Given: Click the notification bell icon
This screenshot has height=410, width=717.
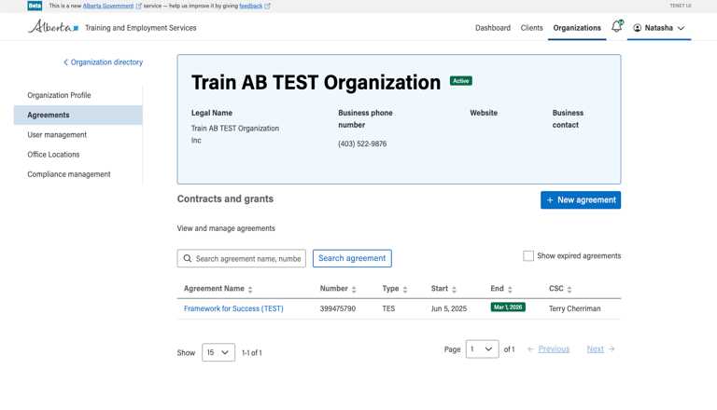Looking at the screenshot, I should click(x=616, y=27).
